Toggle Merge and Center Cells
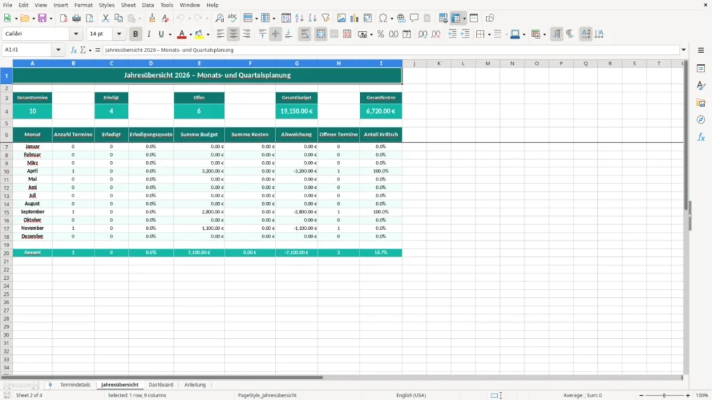712x400 pixels. (321, 34)
